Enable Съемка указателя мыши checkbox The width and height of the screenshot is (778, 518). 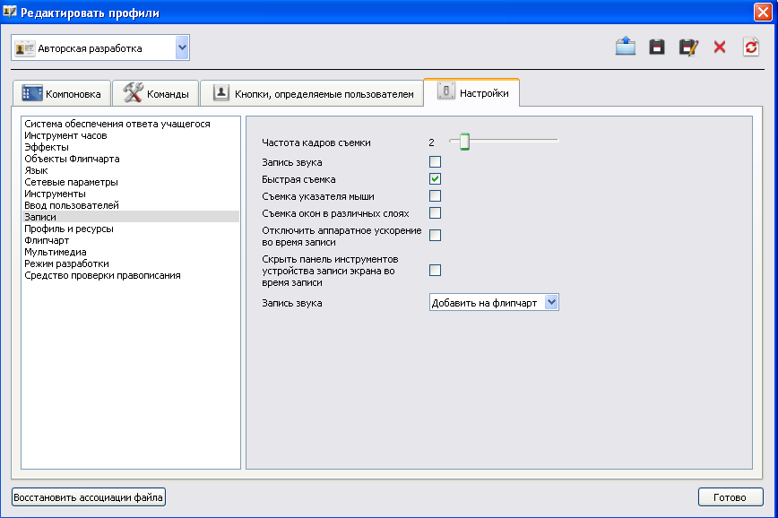(436, 196)
